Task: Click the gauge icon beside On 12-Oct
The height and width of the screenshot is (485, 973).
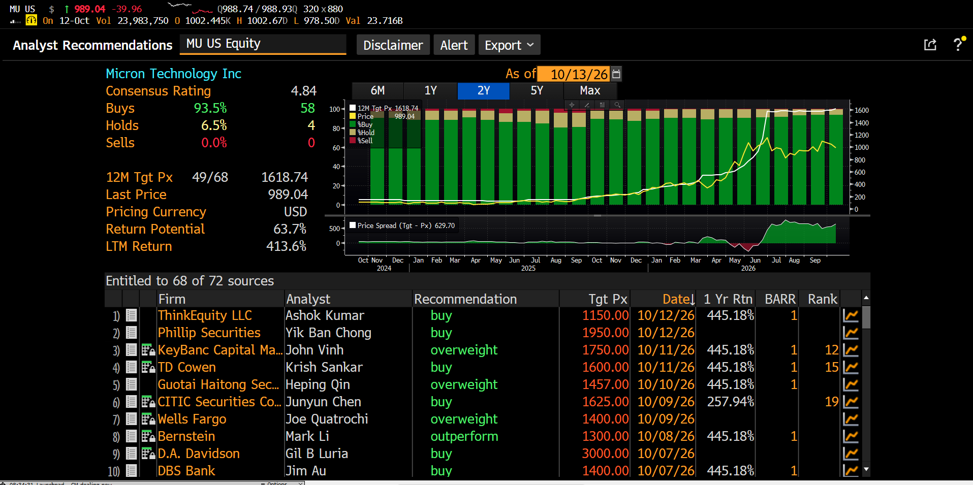Action: pos(32,20)
